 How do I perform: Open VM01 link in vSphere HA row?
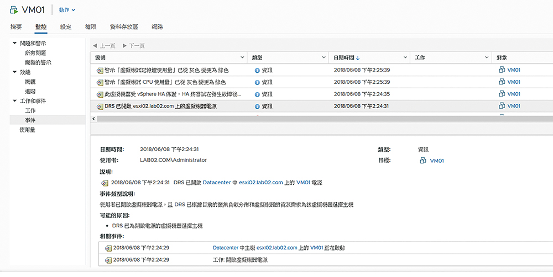514,94
